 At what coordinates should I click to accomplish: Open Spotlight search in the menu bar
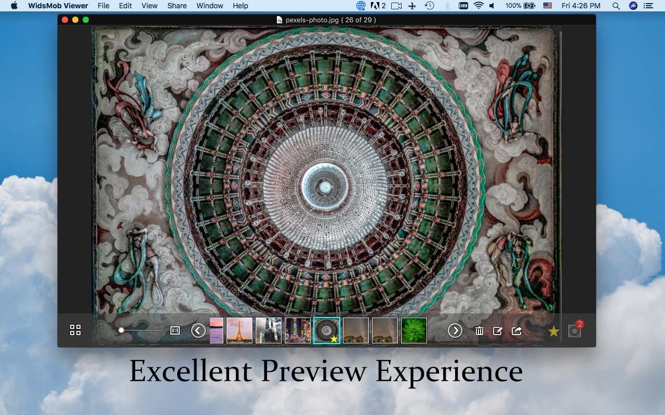(x=616, y=6)
